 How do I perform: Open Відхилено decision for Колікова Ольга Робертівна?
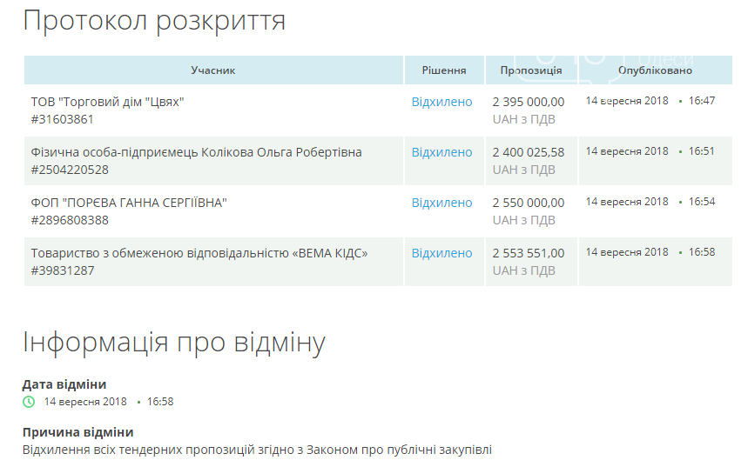pos(441,152)
